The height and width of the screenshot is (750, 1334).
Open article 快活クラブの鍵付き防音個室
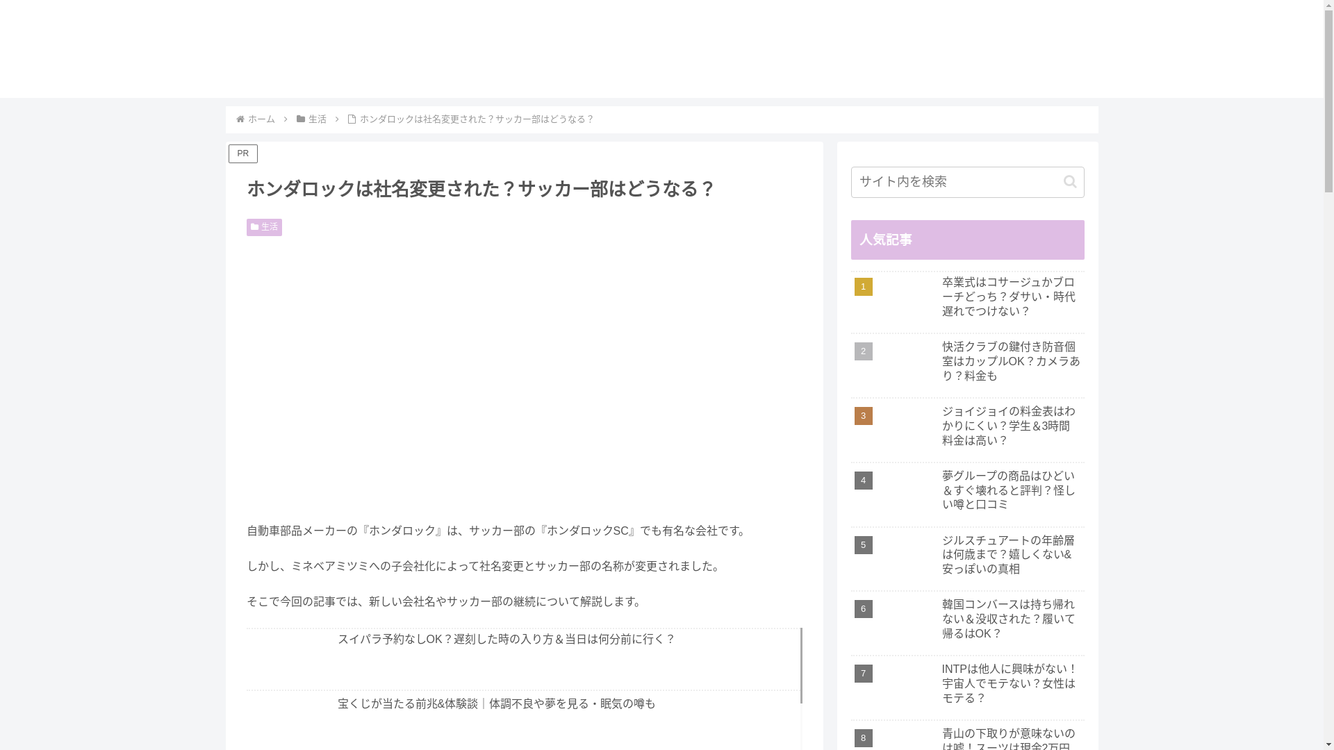(967, 365)
